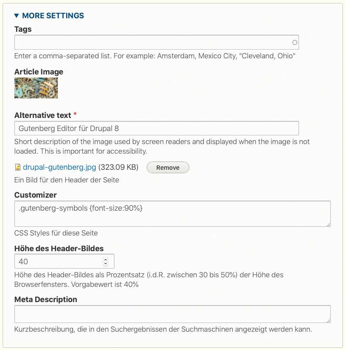Decrease header image height with down arrow
This screenshot has width=346, height=350.
tap(106, 263)
